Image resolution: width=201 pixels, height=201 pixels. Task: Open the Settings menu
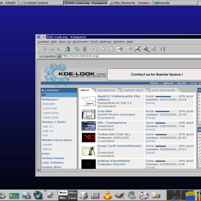point(106,42)
